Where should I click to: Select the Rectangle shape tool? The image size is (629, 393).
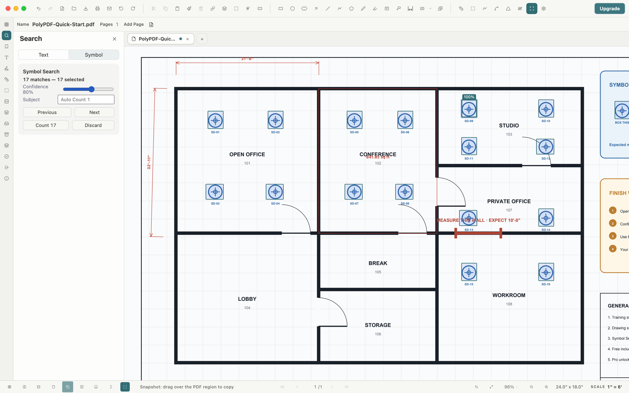click(x=281, y=9)
